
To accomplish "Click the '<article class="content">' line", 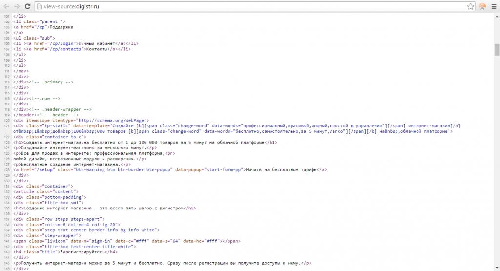I will 46,191.
